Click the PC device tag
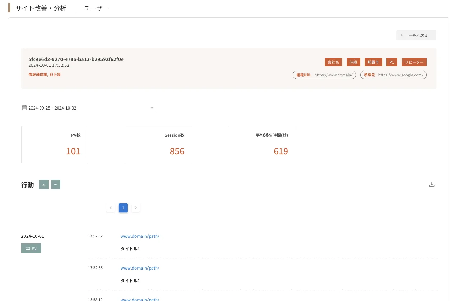 click(x=392, y=62)
